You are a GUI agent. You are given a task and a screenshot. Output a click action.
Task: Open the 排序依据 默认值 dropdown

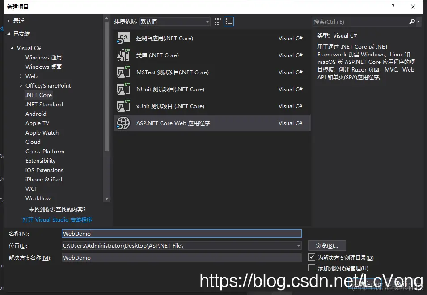tap(174, 21)
